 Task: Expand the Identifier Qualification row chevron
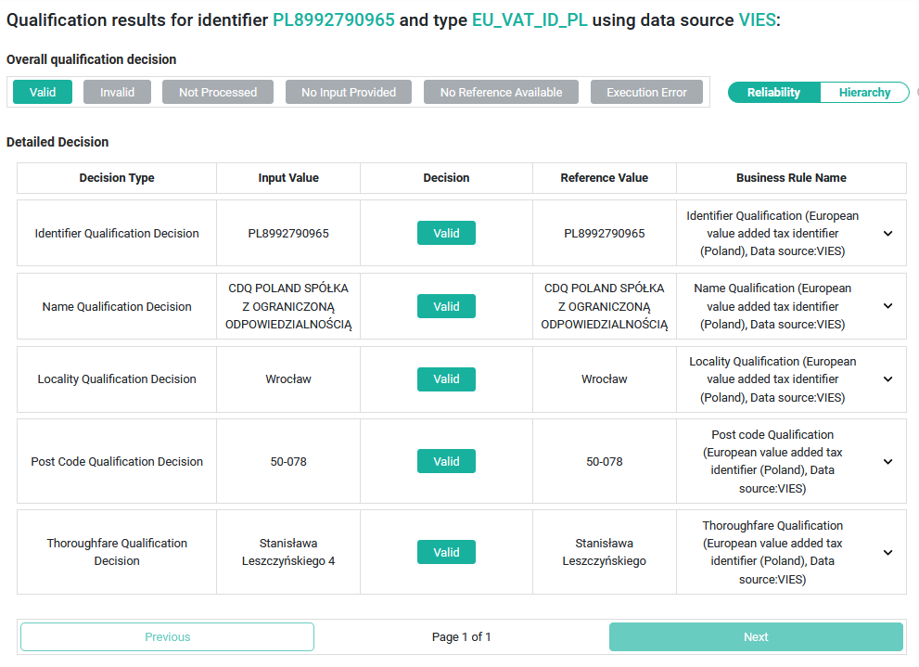click(888, 233)
